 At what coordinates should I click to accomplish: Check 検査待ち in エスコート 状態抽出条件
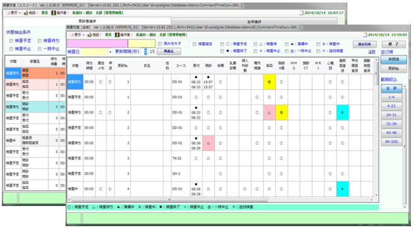(x=40, y=41)
